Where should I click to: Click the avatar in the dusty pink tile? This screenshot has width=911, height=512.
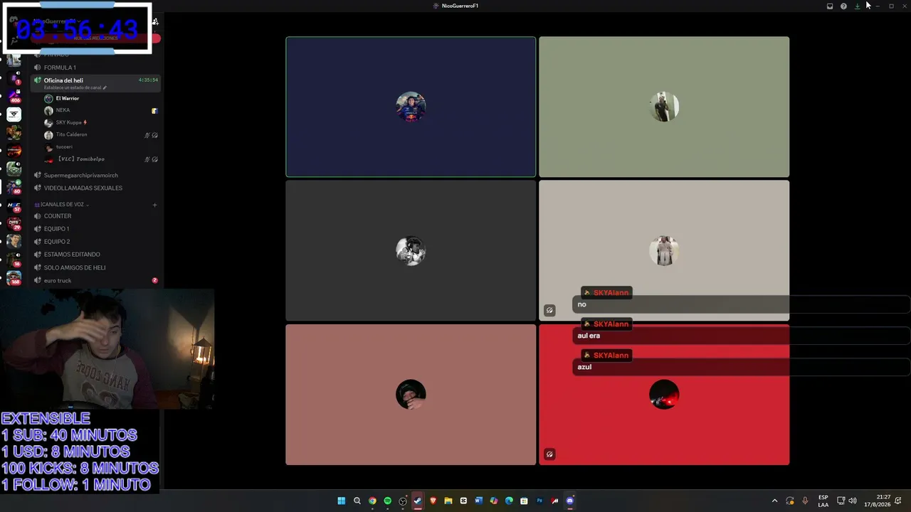point(411,395)
